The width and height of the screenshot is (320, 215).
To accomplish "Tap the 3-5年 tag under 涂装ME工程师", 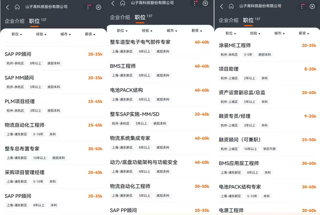I will pyautogui.click(x=248, y=55).
